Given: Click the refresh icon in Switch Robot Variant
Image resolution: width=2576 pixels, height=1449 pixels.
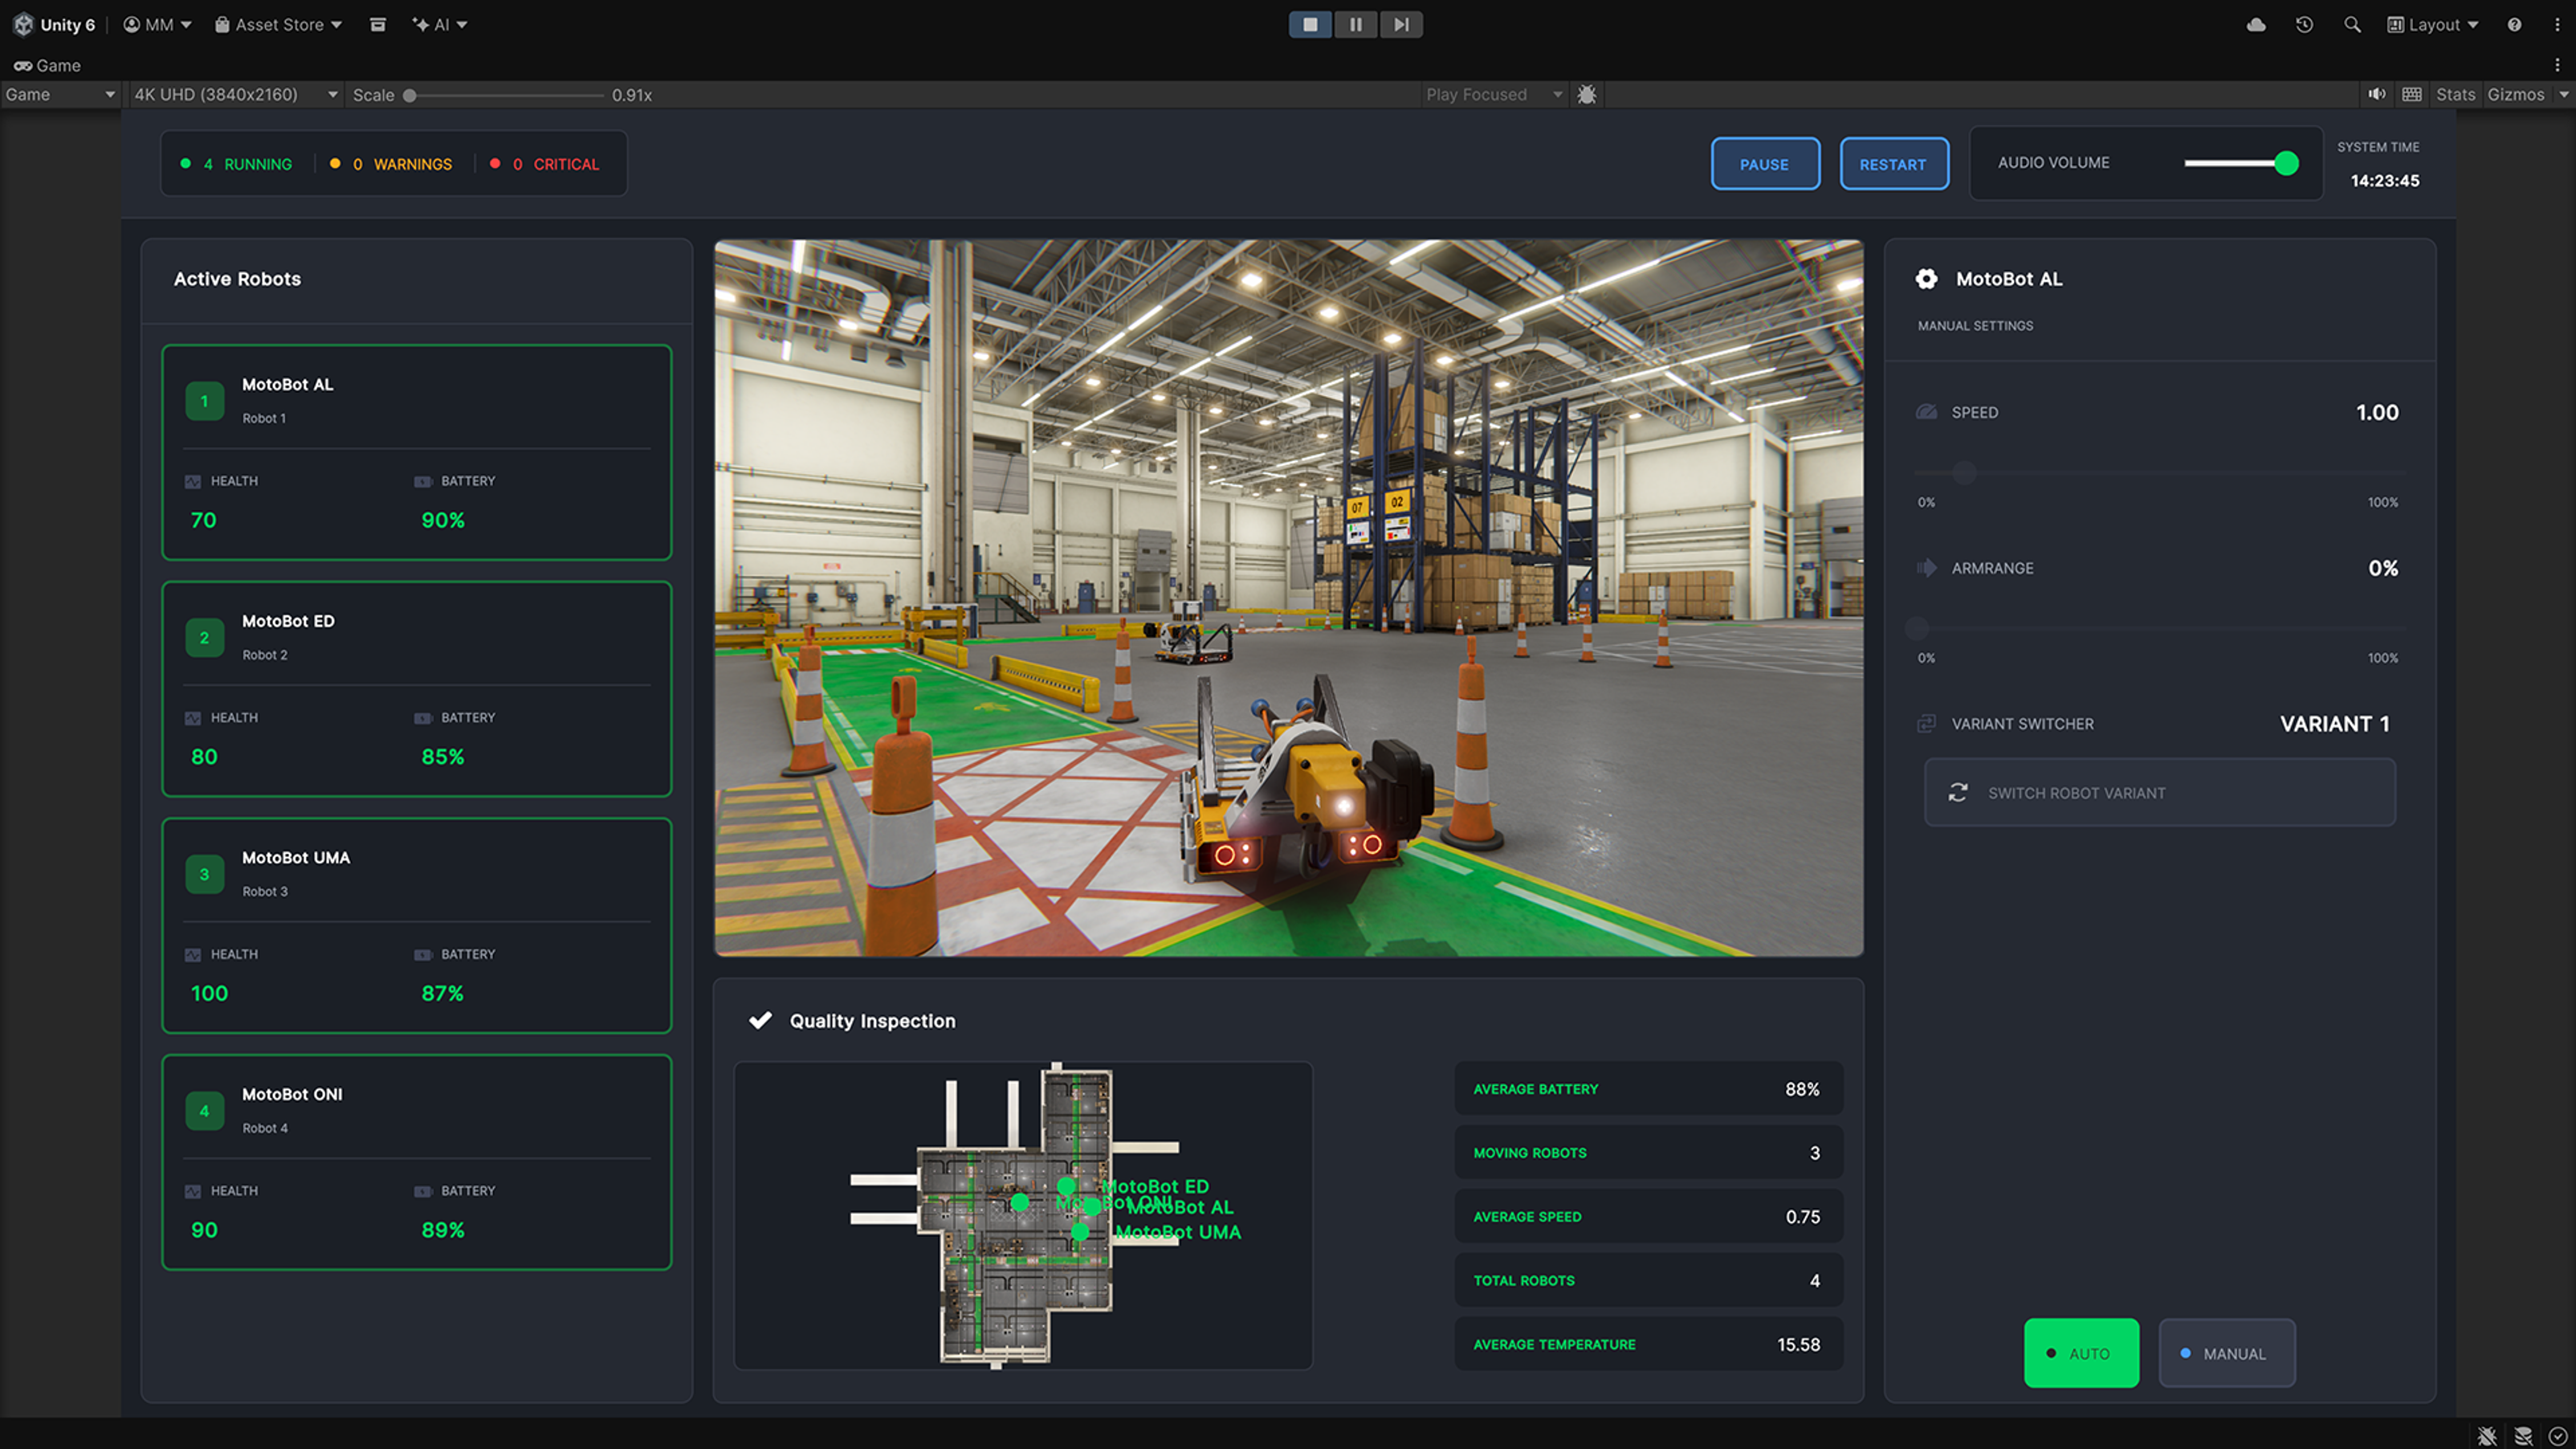Looking at the screenshot, I should pyautogui.click(x=1958, y=792).
